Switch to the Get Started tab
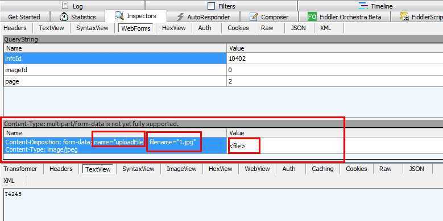 pos(24,17)
